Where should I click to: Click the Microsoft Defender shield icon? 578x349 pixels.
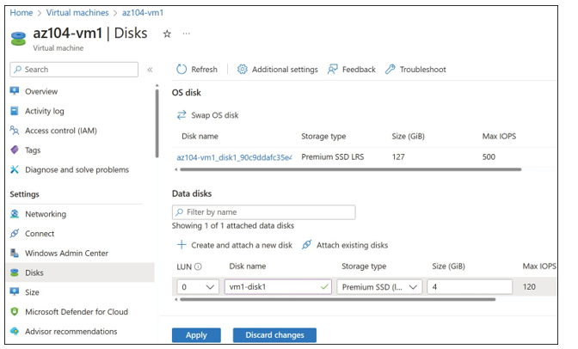click(x=15, y=311)
